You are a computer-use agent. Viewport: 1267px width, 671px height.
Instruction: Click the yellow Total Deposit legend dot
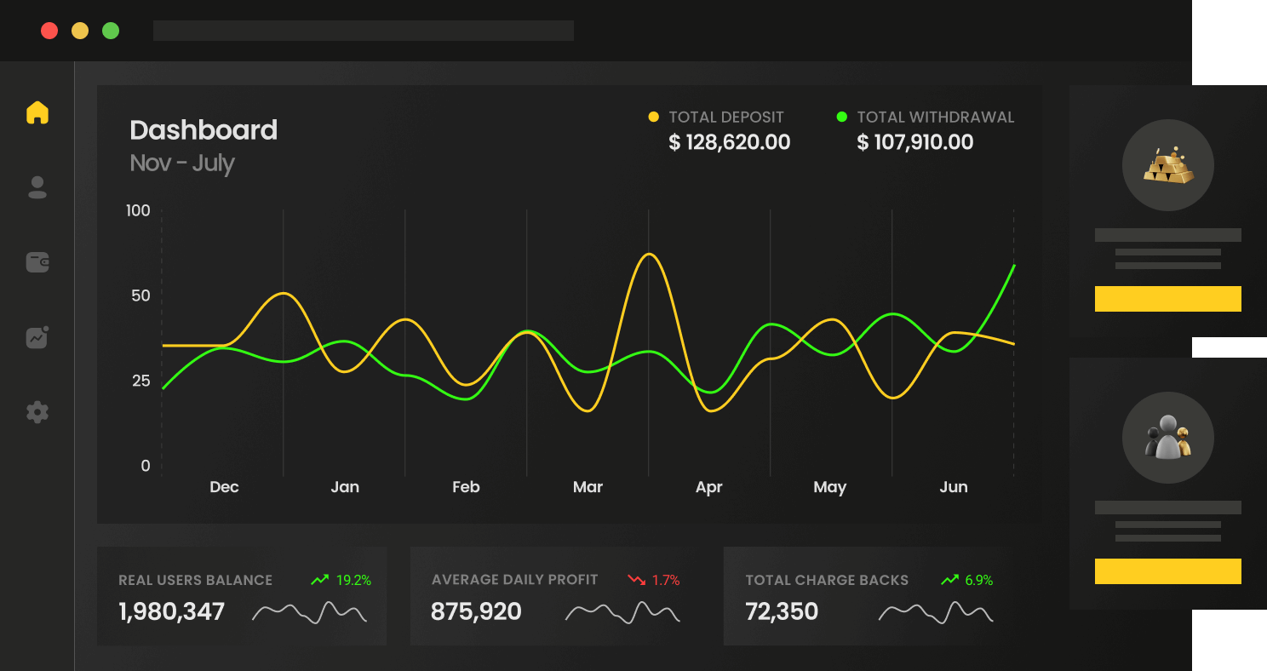tap(654, 117)
